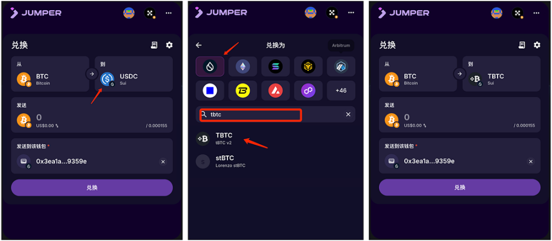Choose the Arbitrum chain icon
The width and height of the screenshot is (552, 241).
[341, 66]
